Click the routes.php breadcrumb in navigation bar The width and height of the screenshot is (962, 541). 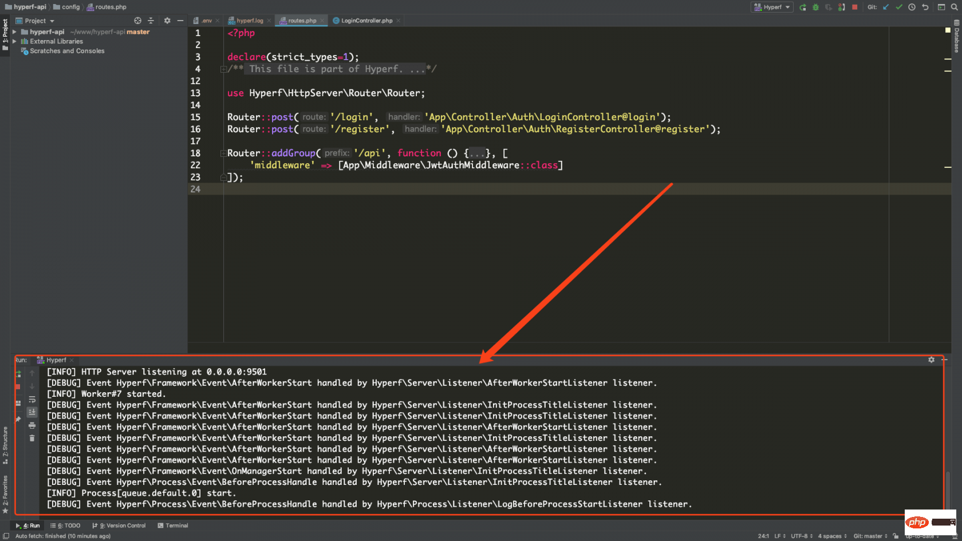(x=107, y=7)
